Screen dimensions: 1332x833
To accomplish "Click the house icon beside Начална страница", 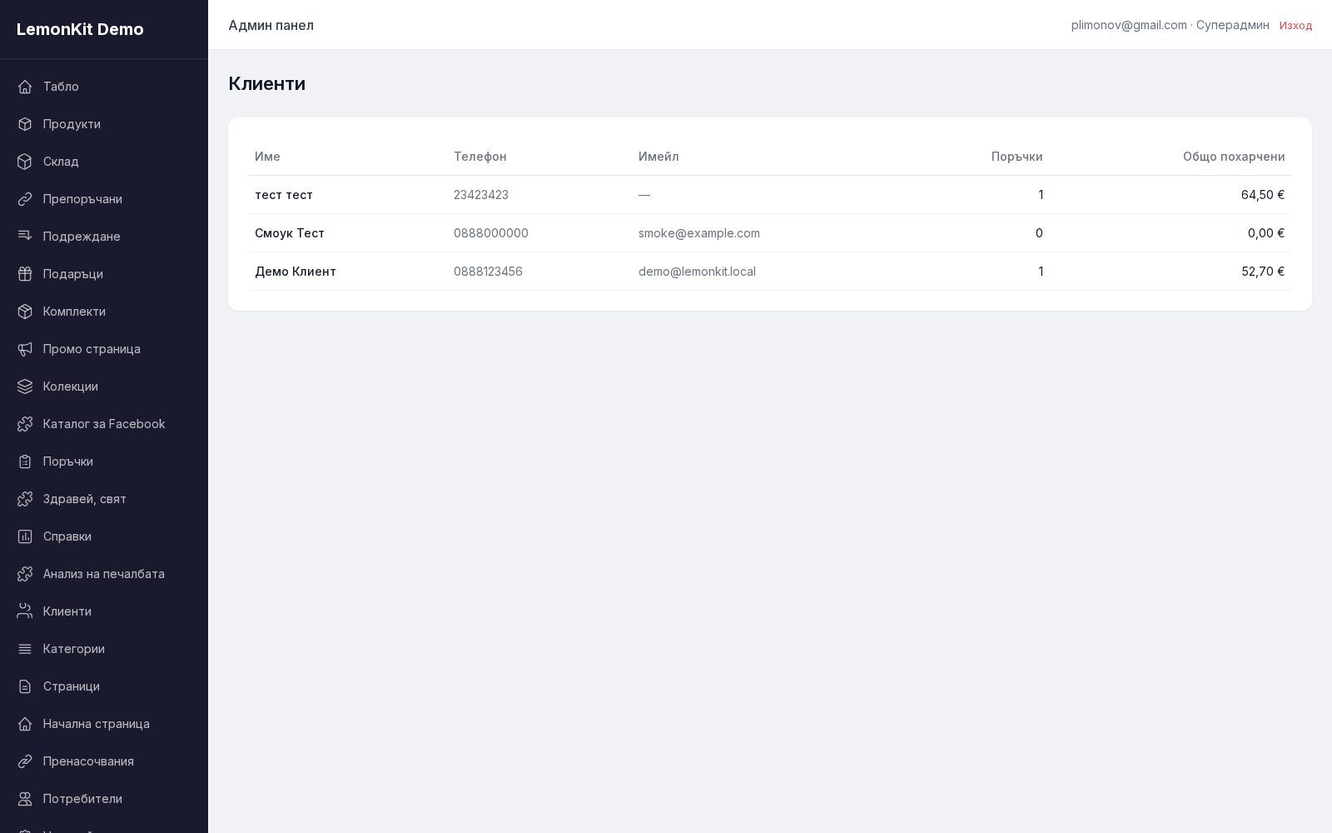I will pyautogui.click(x=25, y=724).
